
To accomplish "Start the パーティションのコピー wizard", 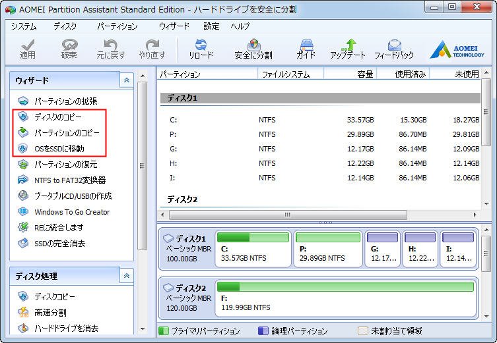I will [58, 133].
